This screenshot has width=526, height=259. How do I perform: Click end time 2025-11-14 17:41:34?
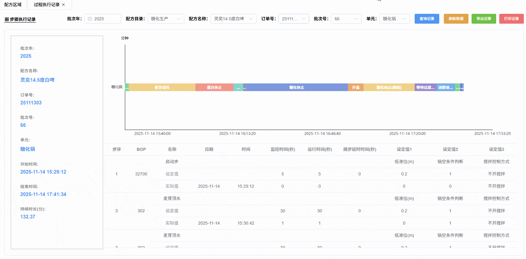(43, 194)
